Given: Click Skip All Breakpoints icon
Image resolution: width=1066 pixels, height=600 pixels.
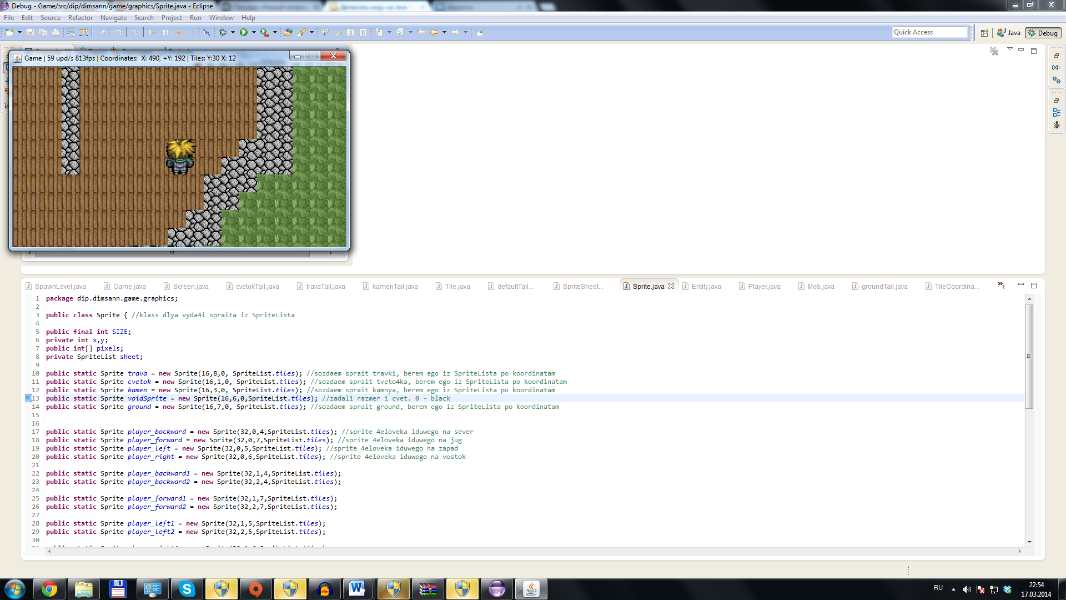Looking at the screenshot, I should [207, 32].
